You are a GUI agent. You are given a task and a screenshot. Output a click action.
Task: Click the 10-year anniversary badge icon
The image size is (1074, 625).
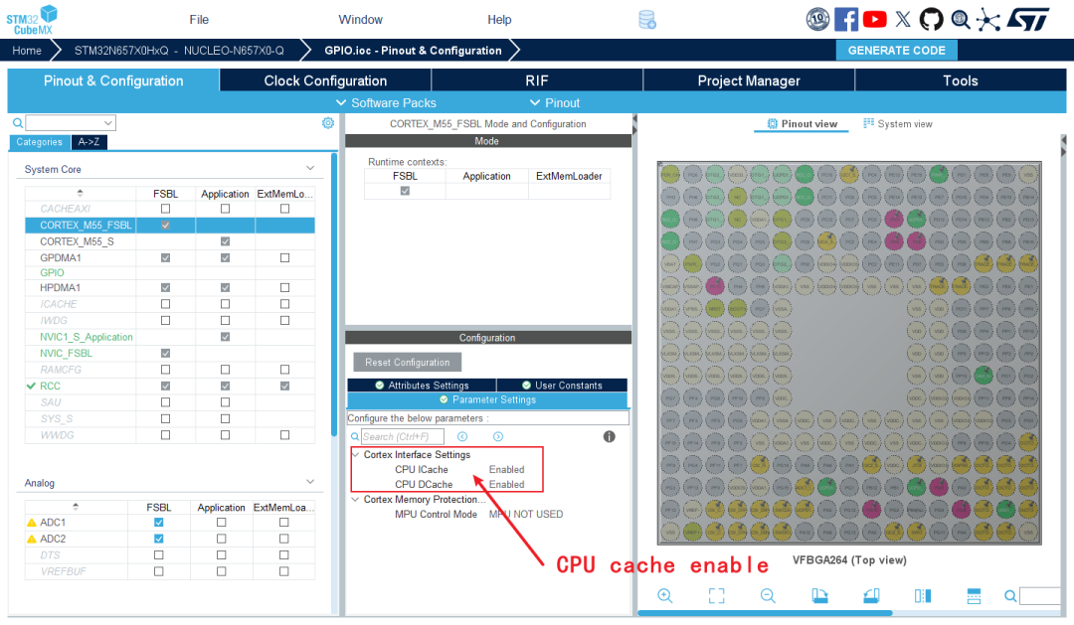click(817, 19)
